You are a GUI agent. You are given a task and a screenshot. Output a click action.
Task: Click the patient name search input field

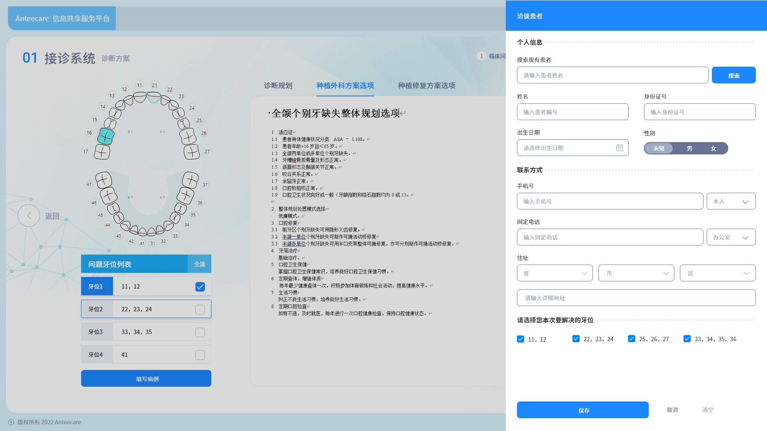tap(612, 75)
